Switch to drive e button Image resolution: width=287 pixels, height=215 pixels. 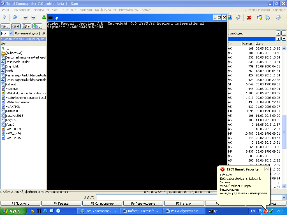(x=27, y=26)
